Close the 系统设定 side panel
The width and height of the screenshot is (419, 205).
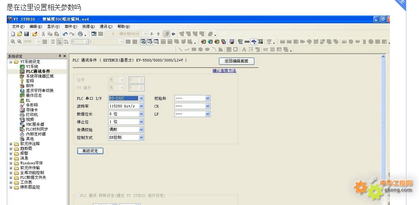pyautogui.click(x=64, y=56)
